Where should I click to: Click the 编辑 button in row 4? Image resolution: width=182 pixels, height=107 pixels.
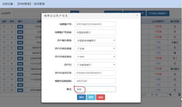click(20, 42)
